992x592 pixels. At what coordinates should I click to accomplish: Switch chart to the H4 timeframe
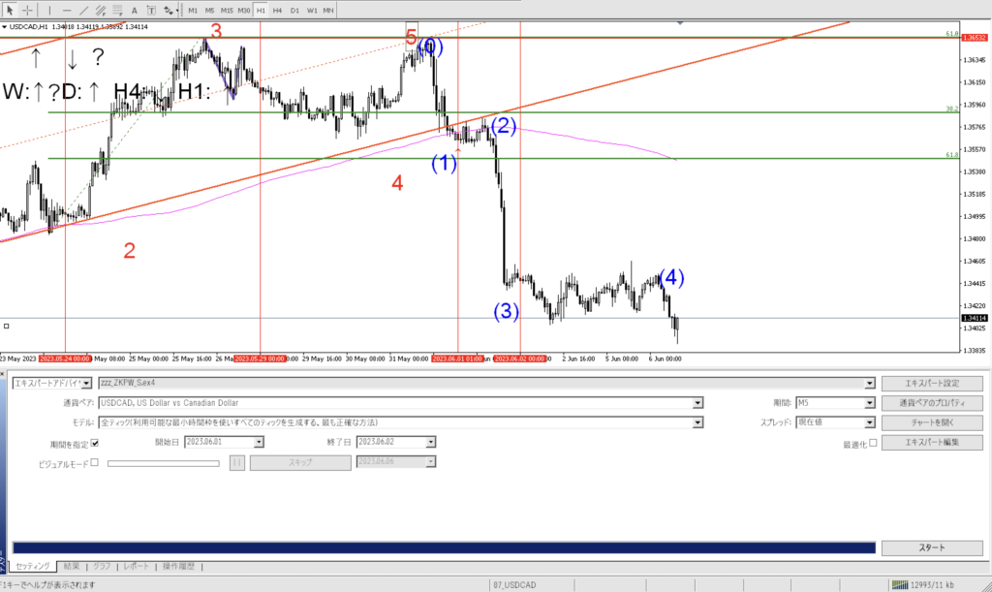(x=278, y=10)
